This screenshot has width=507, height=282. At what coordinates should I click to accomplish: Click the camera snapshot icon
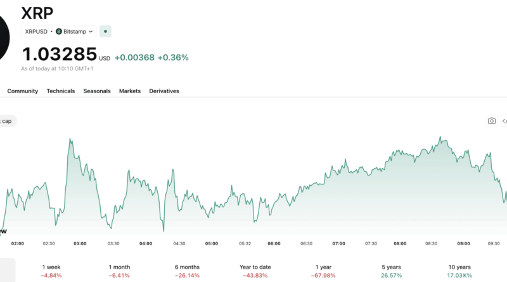click(492, 121)
